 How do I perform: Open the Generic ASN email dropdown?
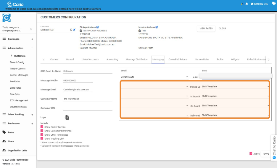154,77
